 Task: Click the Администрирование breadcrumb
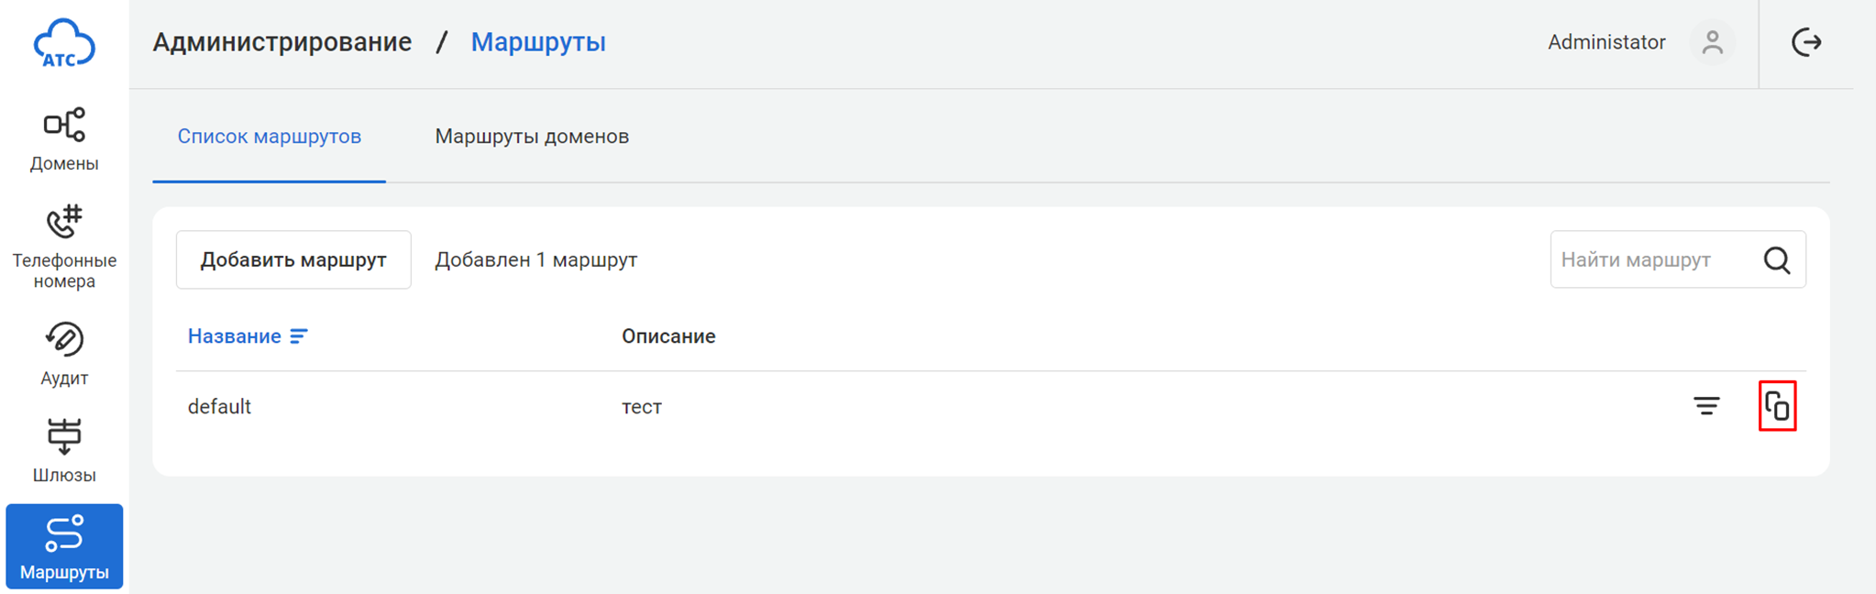point(281,42)
